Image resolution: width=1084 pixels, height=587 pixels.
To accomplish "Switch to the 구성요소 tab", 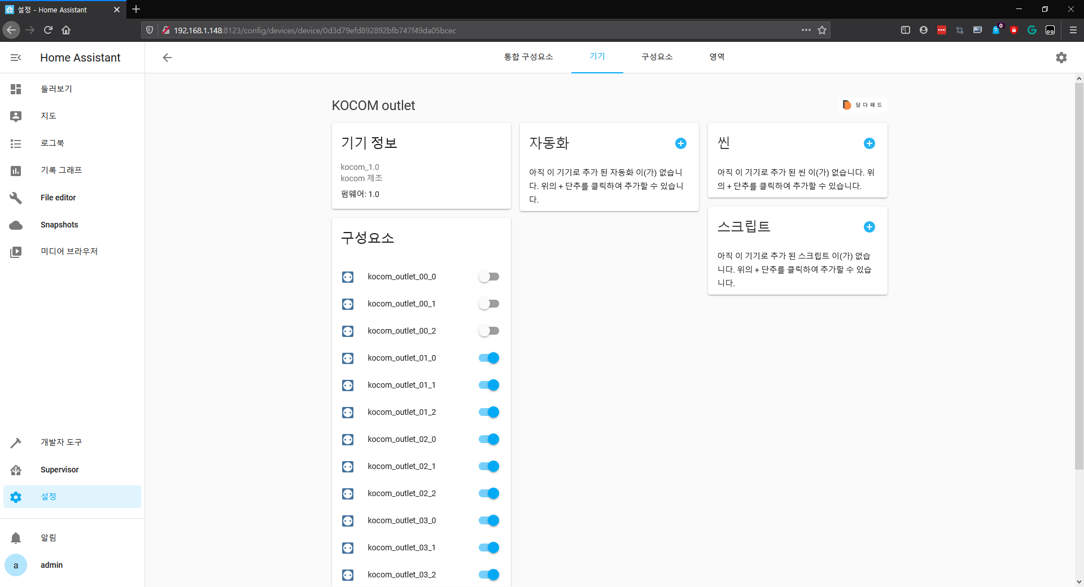I will (657, 57).
